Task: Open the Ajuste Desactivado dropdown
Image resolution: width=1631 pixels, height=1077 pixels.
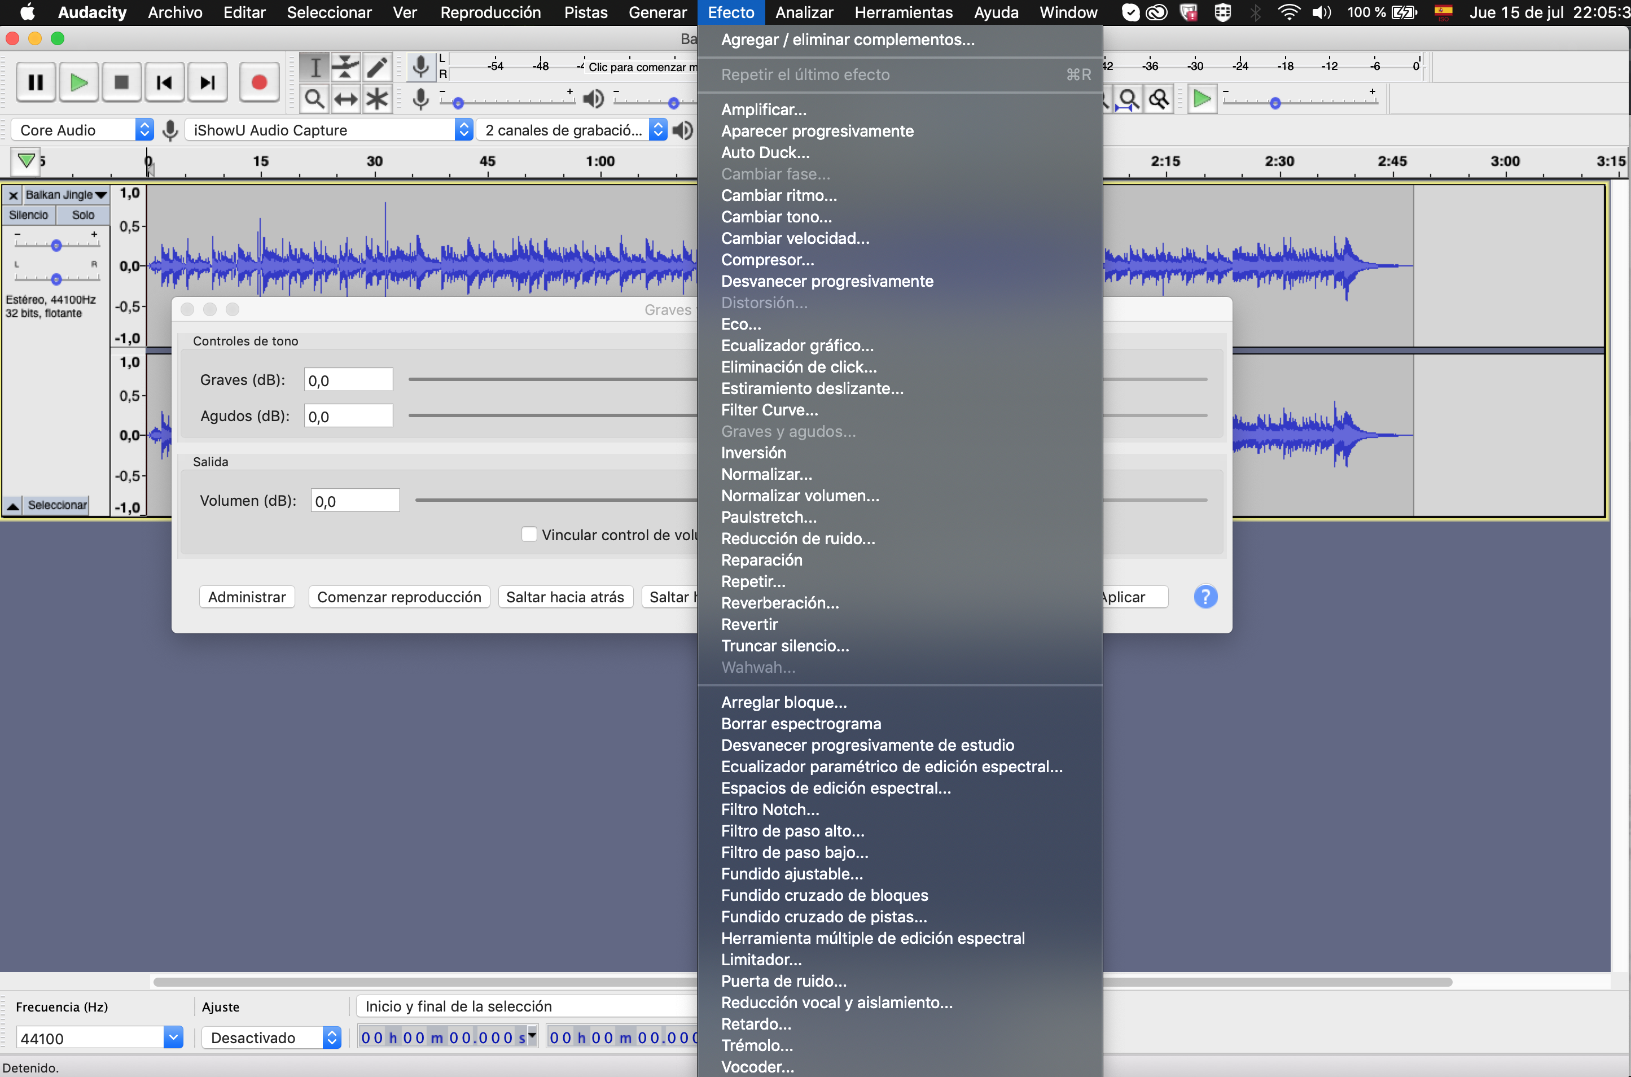Action: (x=272, y=1037)
